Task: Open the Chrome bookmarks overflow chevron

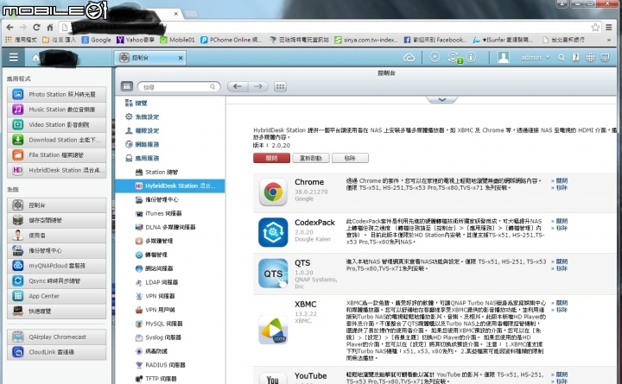Action: coord(608,40)
